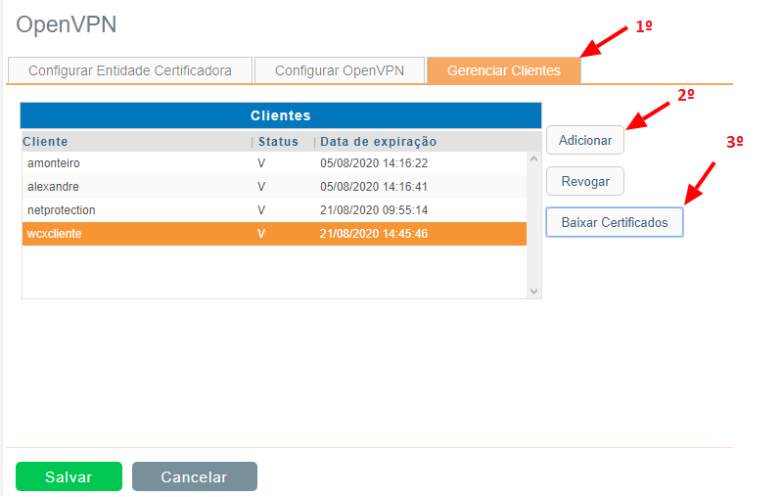The height and width of the screenshot is (497, 783).
Task: Select the amonteiro client row
Action: [x=274, y=163]
